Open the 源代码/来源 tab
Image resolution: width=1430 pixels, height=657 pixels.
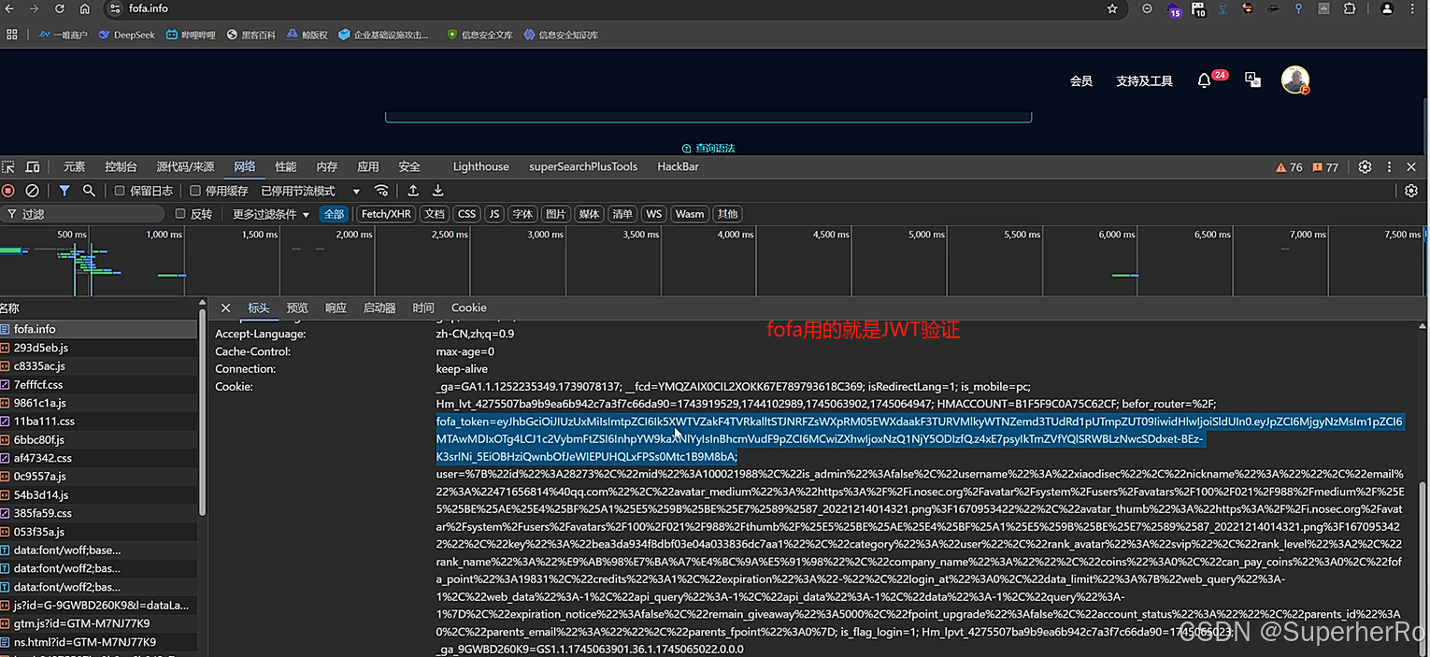pyautogui.click(x=185, y=167)
